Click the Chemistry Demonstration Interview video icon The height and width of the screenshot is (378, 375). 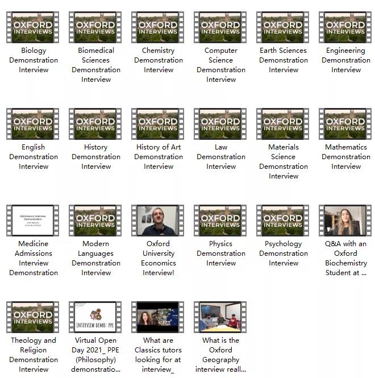coord(157,27)
